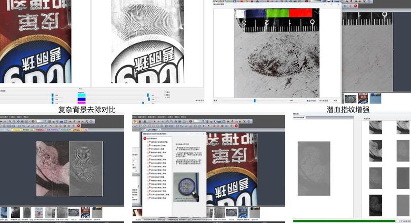Click rightmost button under blood fingerprint image
The width and height of the screenshot is (411, 223).
(335, 101)
